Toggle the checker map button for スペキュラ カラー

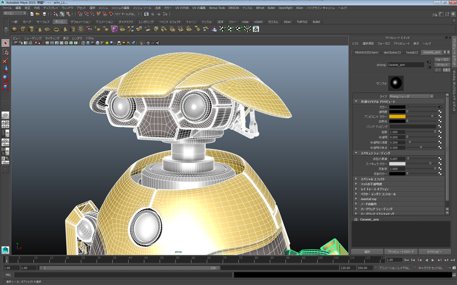440,164
